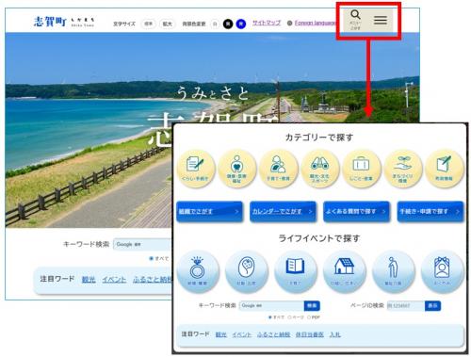Select the PDF radio in popup
This screenshot has width=471, height=357.
(x=309, y=317)
